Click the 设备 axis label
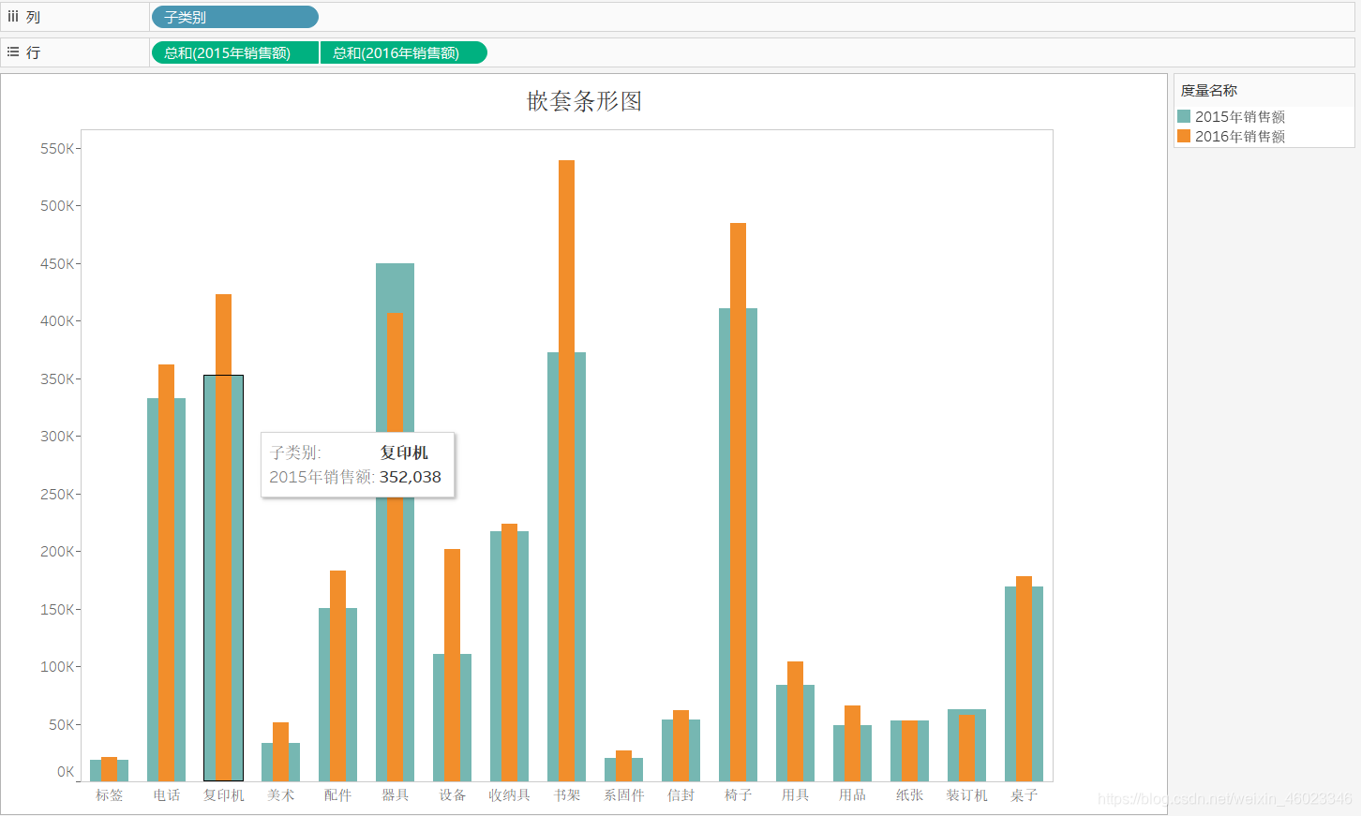The height and width of the screenshot is (816, 1361). tap(453, 795)
